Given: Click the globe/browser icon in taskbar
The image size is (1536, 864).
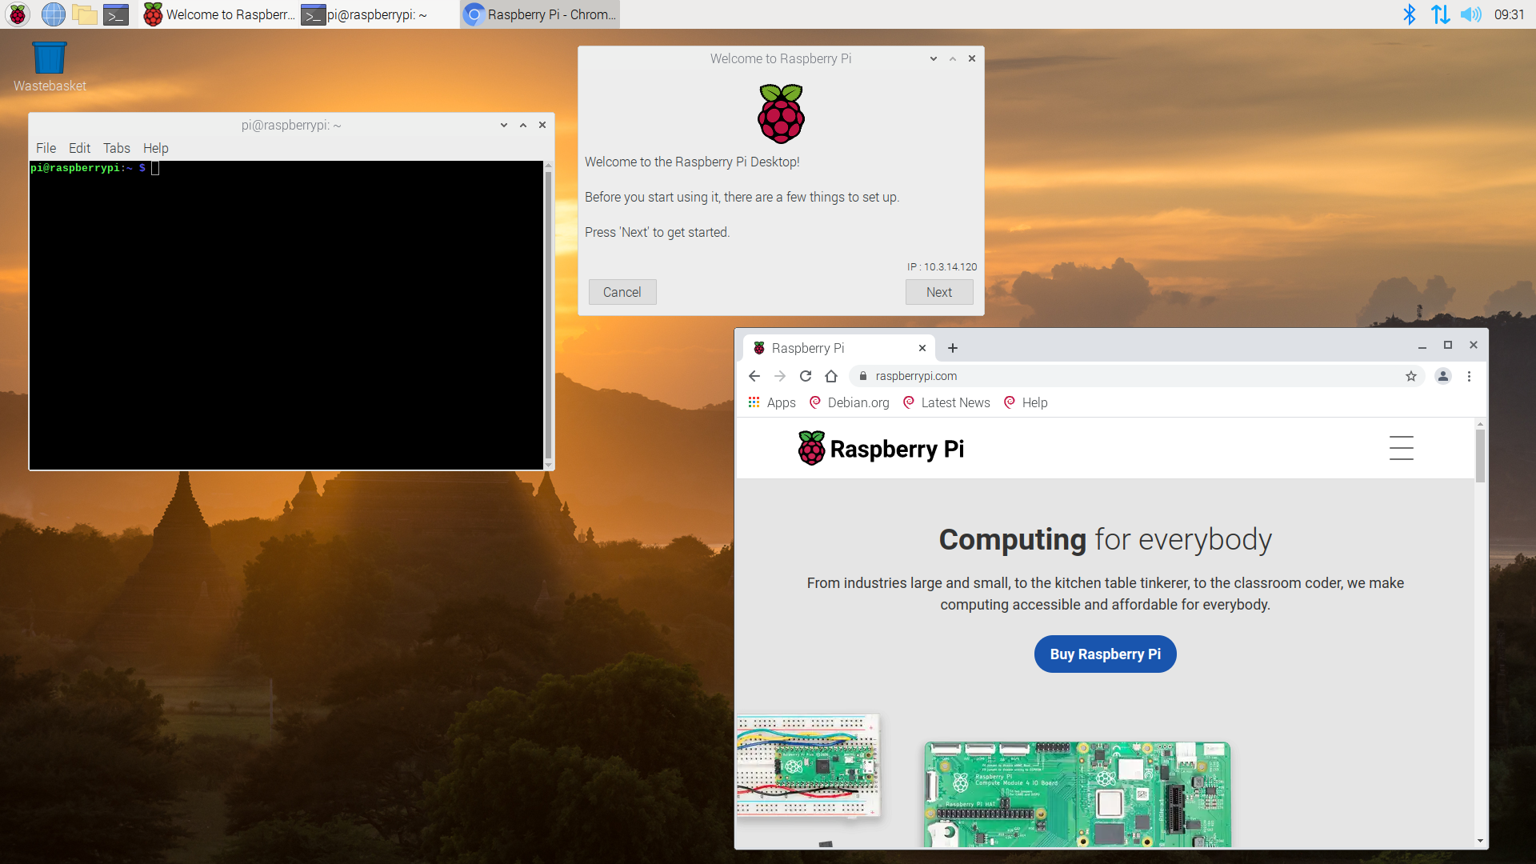Looking at the screenshot, I should tap(53, 14).
